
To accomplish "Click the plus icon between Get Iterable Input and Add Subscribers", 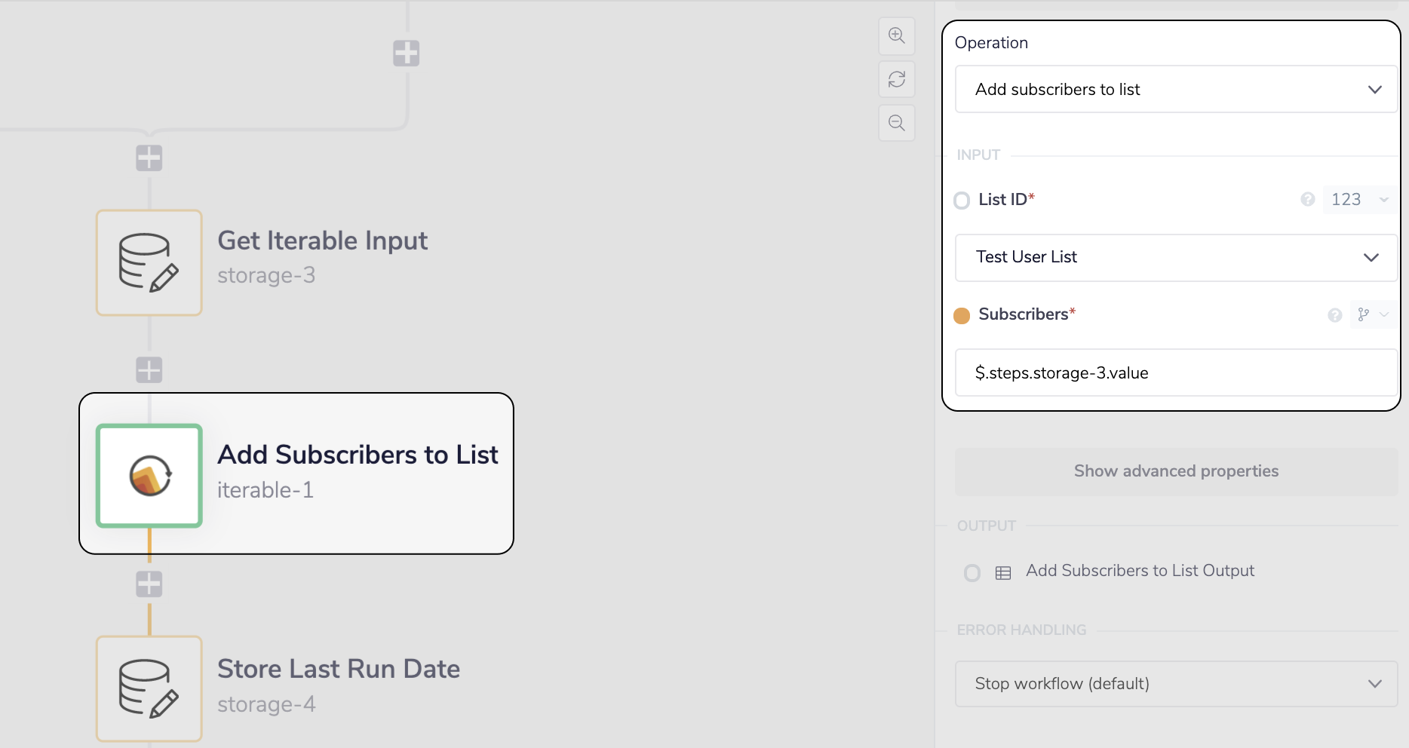I will (x=149, y=369).
